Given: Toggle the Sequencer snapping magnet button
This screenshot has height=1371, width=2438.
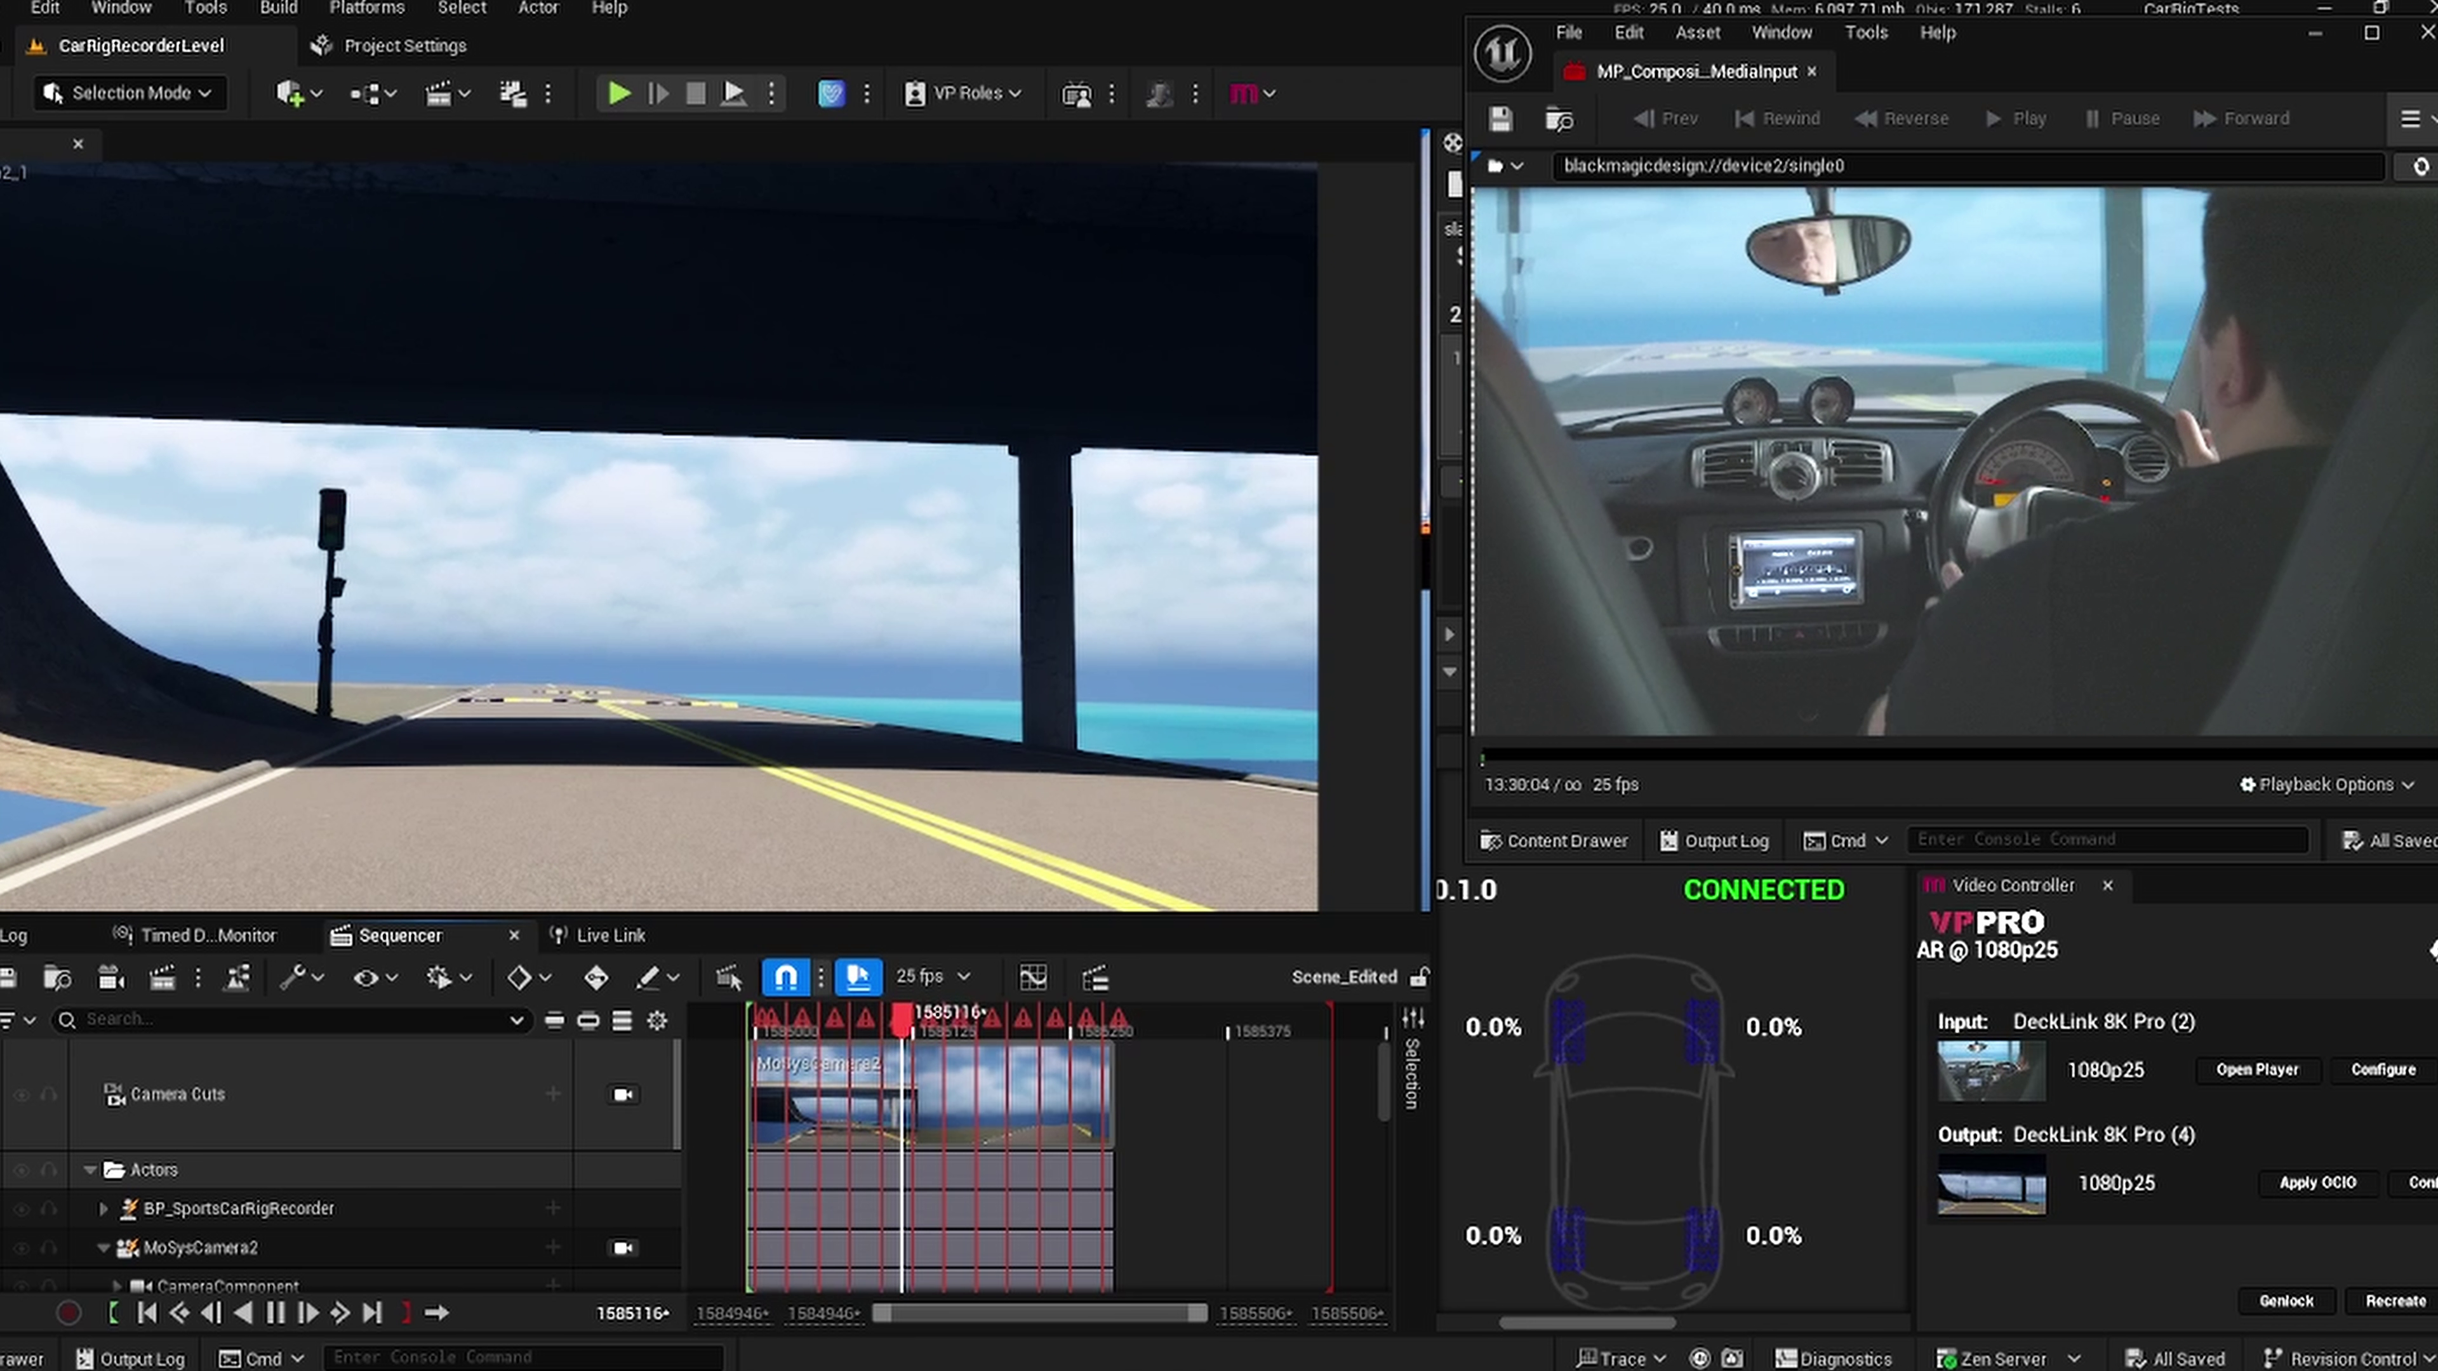Looking at the screenshot, I should 785,976.
